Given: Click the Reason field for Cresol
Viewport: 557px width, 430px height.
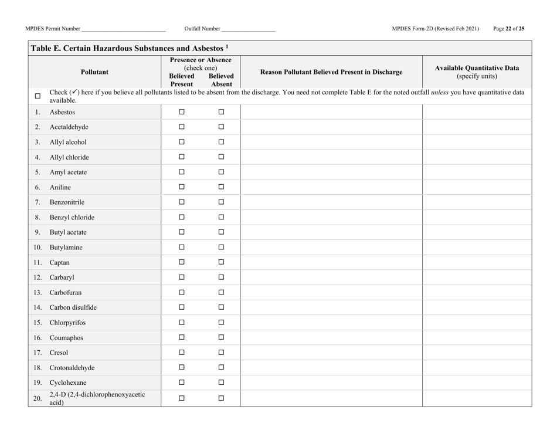Looking at the screenshot, I should [331, 353].
